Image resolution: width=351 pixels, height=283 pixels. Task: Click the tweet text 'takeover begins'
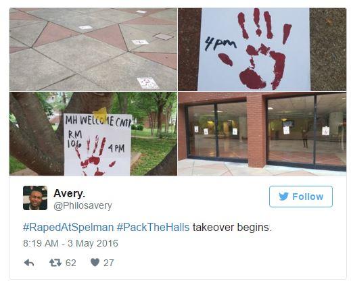tap(232, 228)
